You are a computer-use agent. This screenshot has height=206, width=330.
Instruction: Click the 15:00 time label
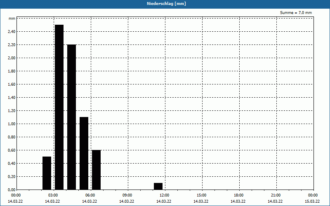[x=203, y=195]
